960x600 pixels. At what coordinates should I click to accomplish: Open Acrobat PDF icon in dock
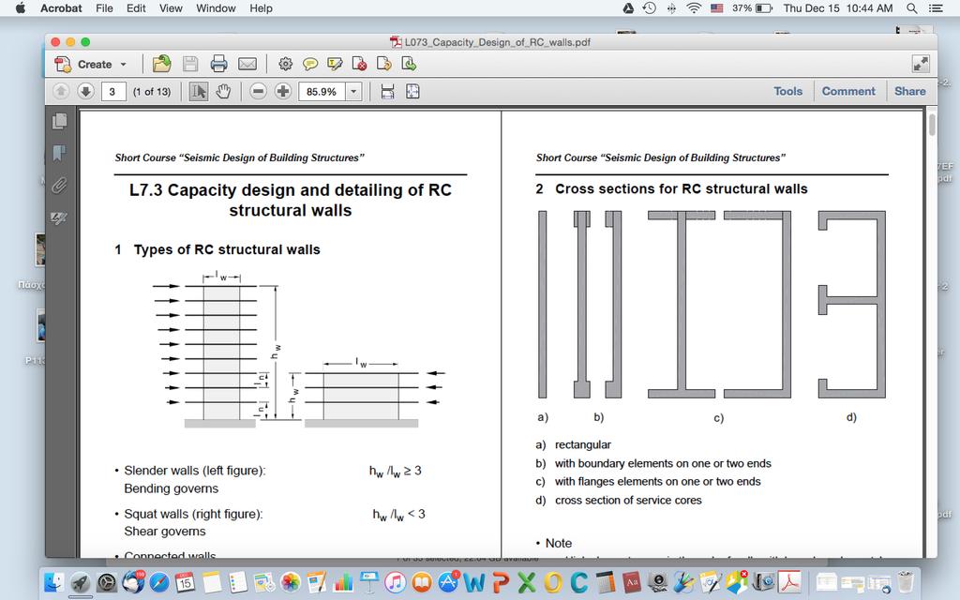tap(789, 581)
